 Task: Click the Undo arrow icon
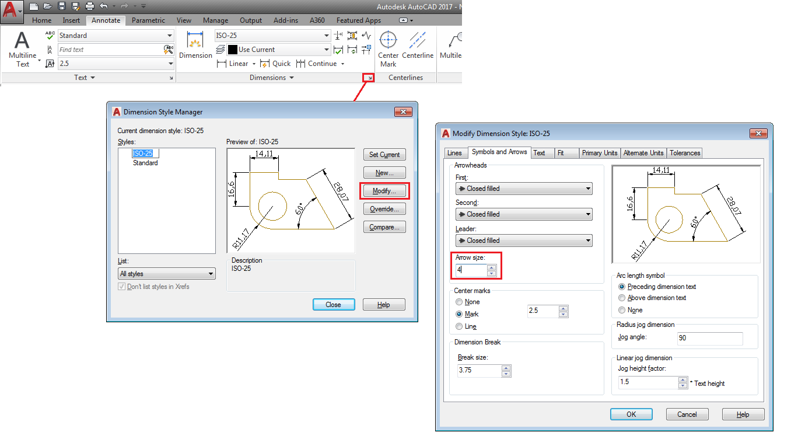pyautogui.click(x=104, y=6)
